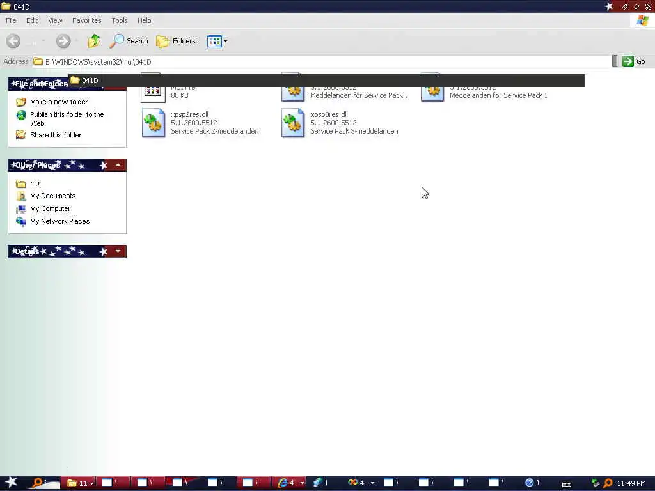Image resolution: width=655 pixels, height=491 pixels.
Task: Toggle the Folders tree pane
Action: [x=176, y=41]
